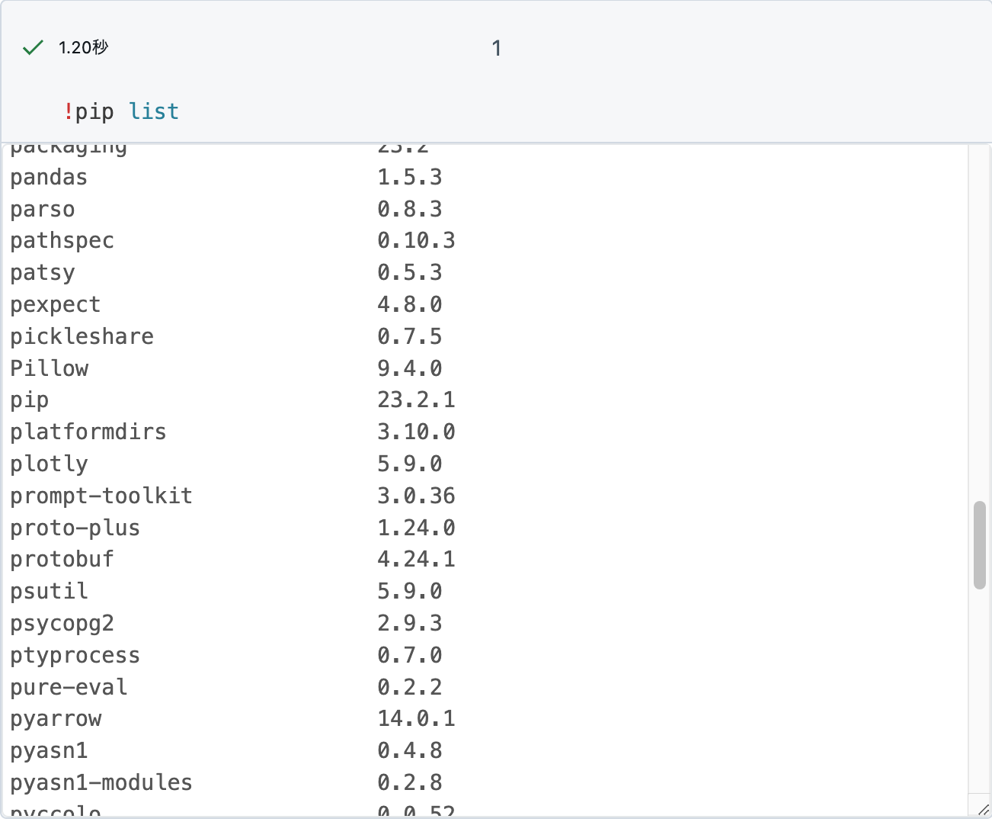Image resolution: width=992 pixels, height=822 pixels.
Task: Click the "1.20秒" execution timer label
Action: coord(82,47)
